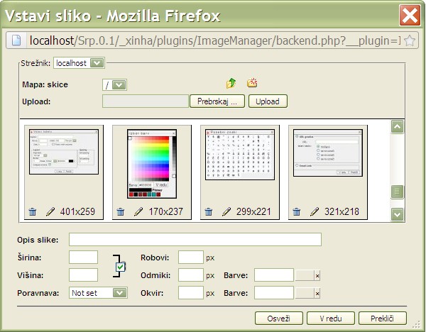Clear the second Barve color with x
The height and width of the screenshot is (332, 426).
point(318,293)
